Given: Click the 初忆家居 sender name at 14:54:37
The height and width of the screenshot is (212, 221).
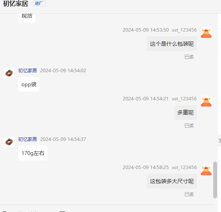Looking at the screenshot, I should coord(28,139).
